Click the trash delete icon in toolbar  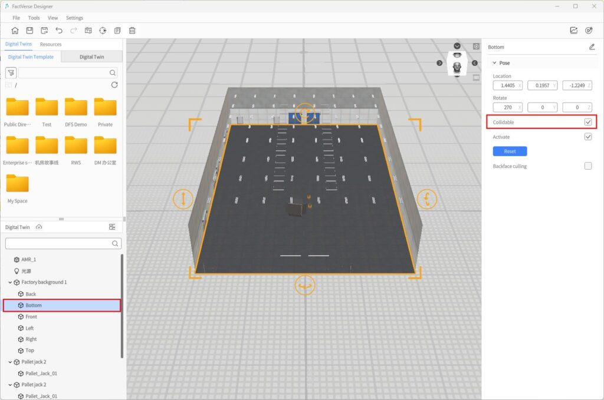[x=132, y=31]
